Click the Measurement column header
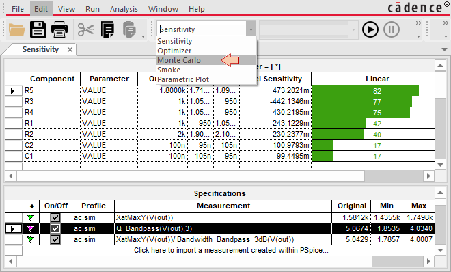Image resolution: width=451 pixels, height=272 pixels. 223,206
